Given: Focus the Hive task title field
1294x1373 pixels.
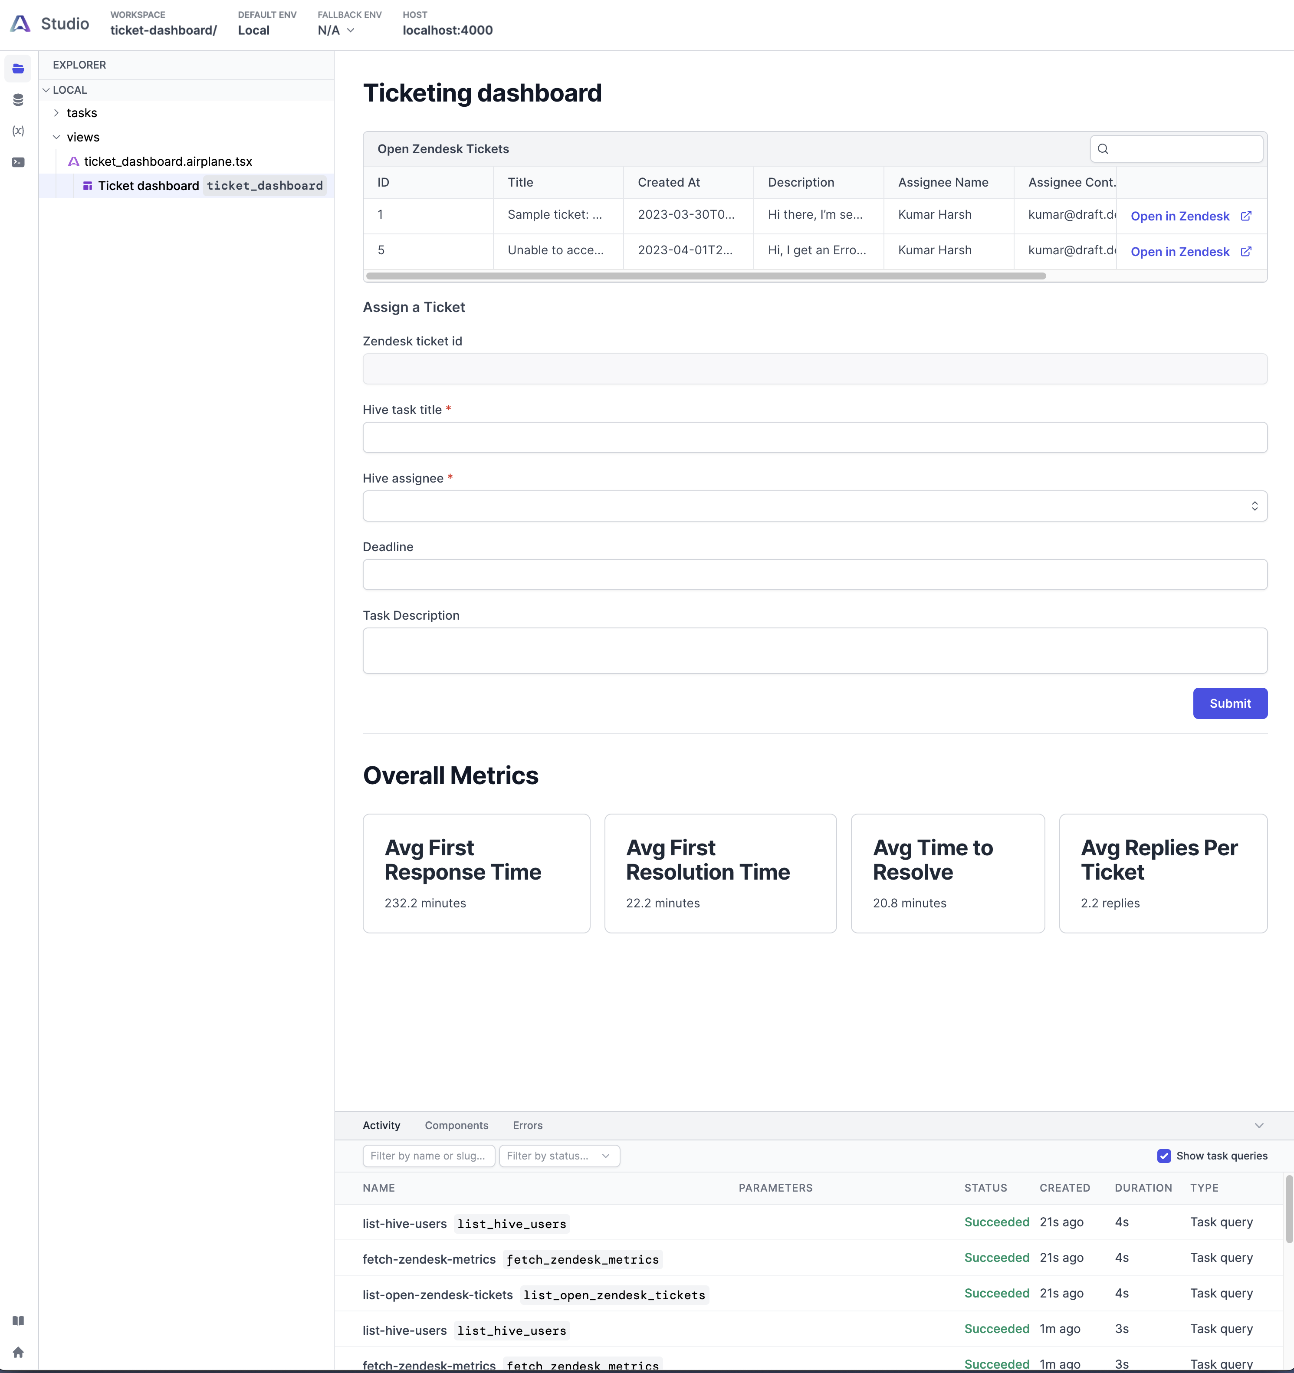Looking at the screenshot, I should point(815,437).
